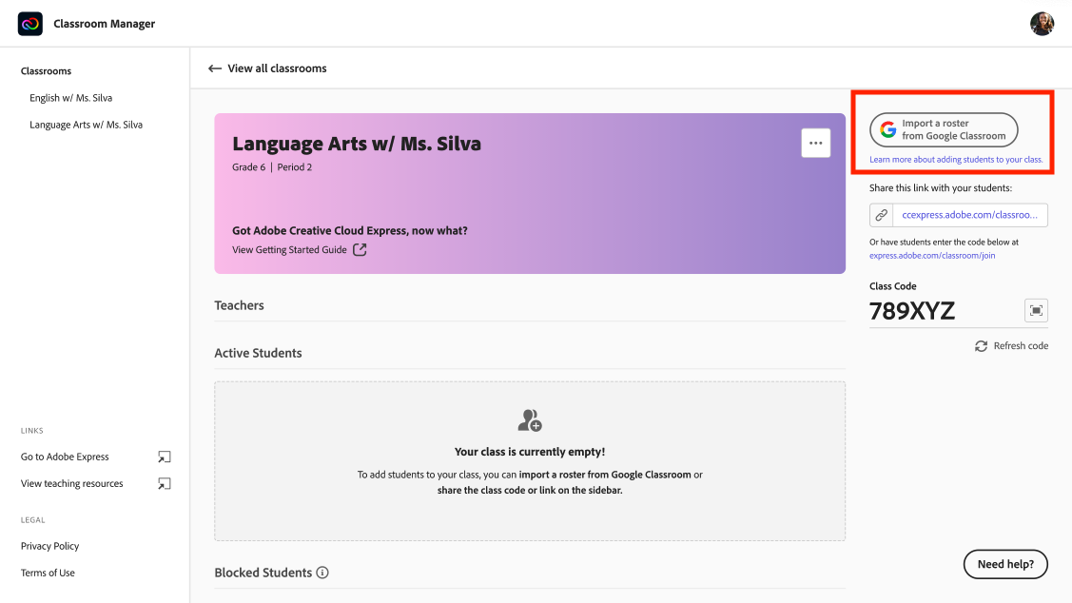
Task: Click the Google logo in the import roster button
Action: click(x=890, y=127)
